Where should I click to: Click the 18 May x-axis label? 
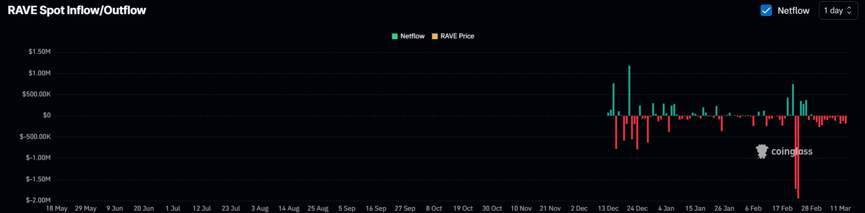tap(57, 208)
